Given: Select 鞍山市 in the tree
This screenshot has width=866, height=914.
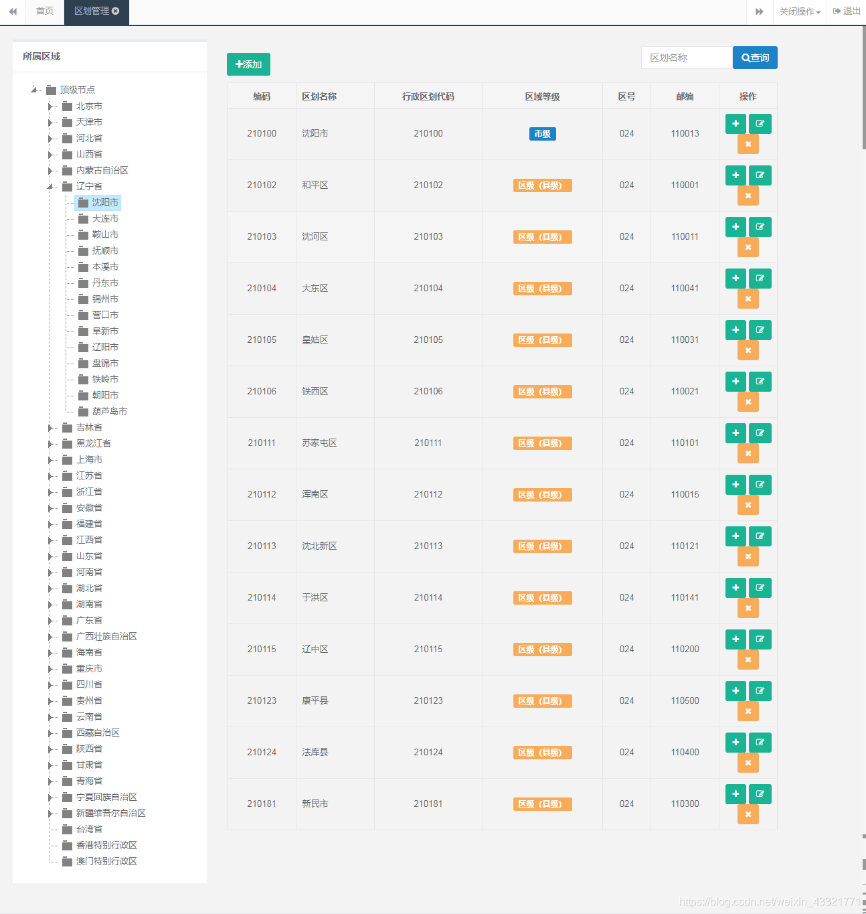Looking at the screenshot, I should coord(105,235).
